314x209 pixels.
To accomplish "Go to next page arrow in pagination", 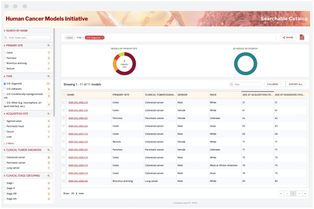I will 299,194.
